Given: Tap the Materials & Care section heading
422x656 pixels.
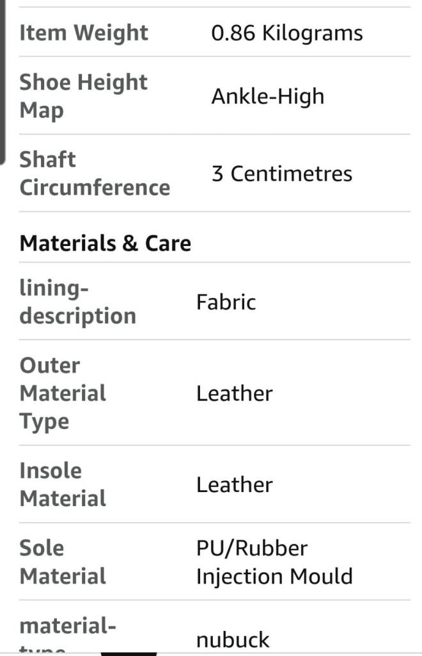Looking at the screenshot, I should [105, 243].
